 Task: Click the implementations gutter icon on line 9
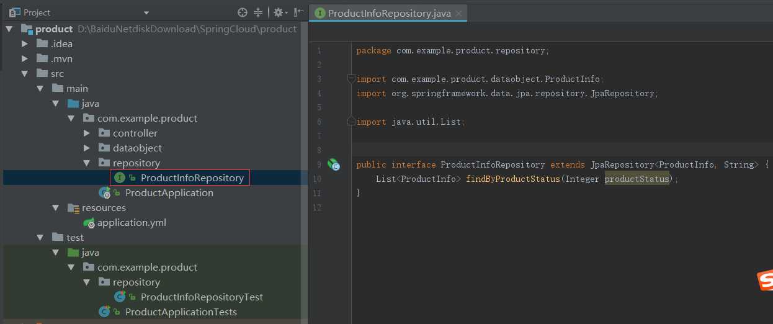334,164
